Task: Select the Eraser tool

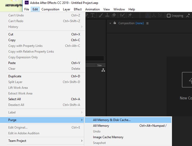Action: 114,15
